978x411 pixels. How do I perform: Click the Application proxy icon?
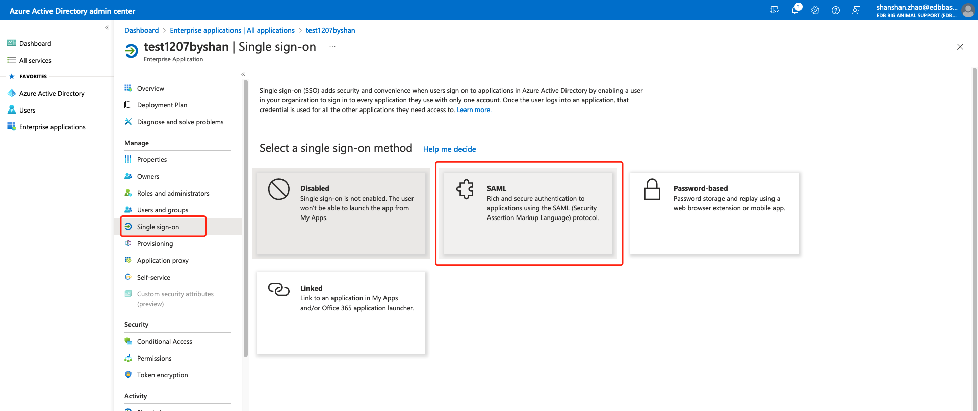[128, 260]
